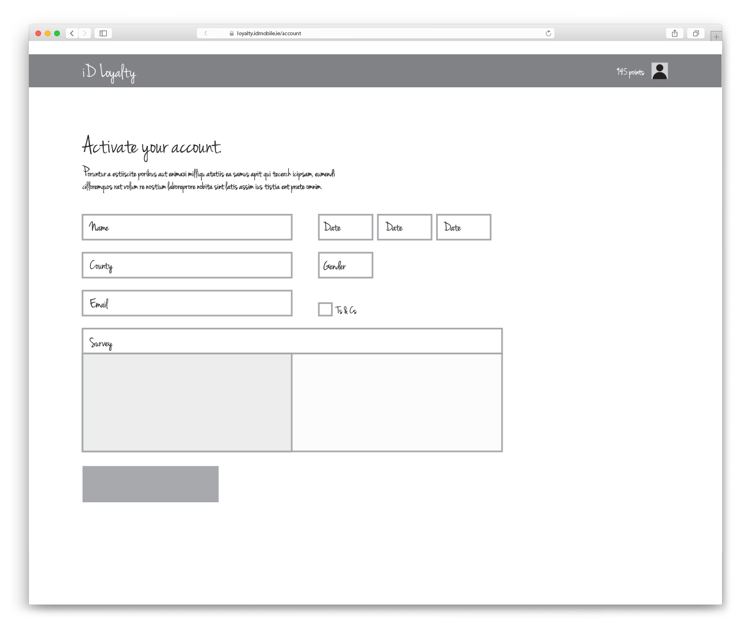Click the iD Loyalty logo
Screen dimensions: 751x630
(x=109, y=72)
